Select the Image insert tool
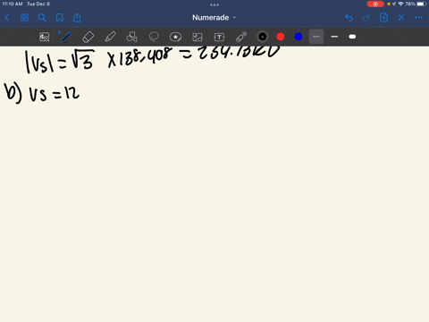Viewport: 429px width, 322px height. (198, 37)
